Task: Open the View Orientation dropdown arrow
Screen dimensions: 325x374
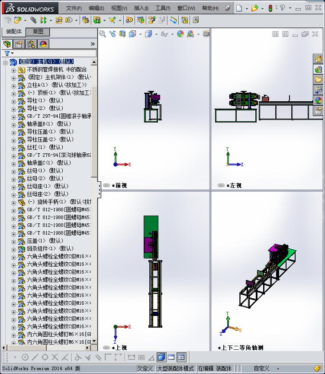Action: coord(140,34)
